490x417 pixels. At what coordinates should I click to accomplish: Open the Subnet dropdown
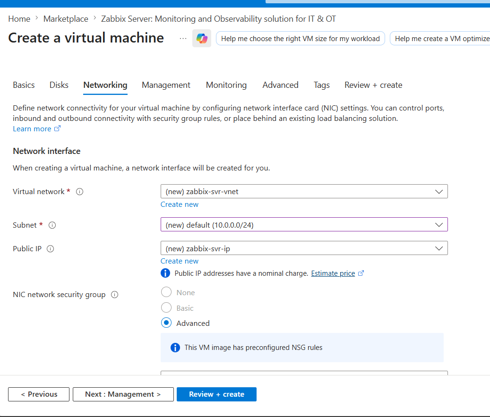click(304, 224)
